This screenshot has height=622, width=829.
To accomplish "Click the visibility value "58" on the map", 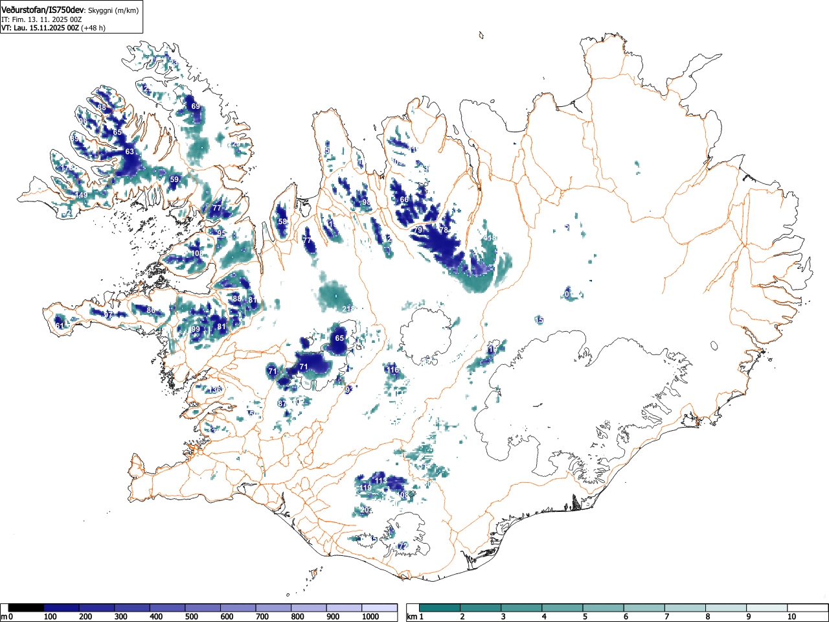I will [x=282, y=222].
